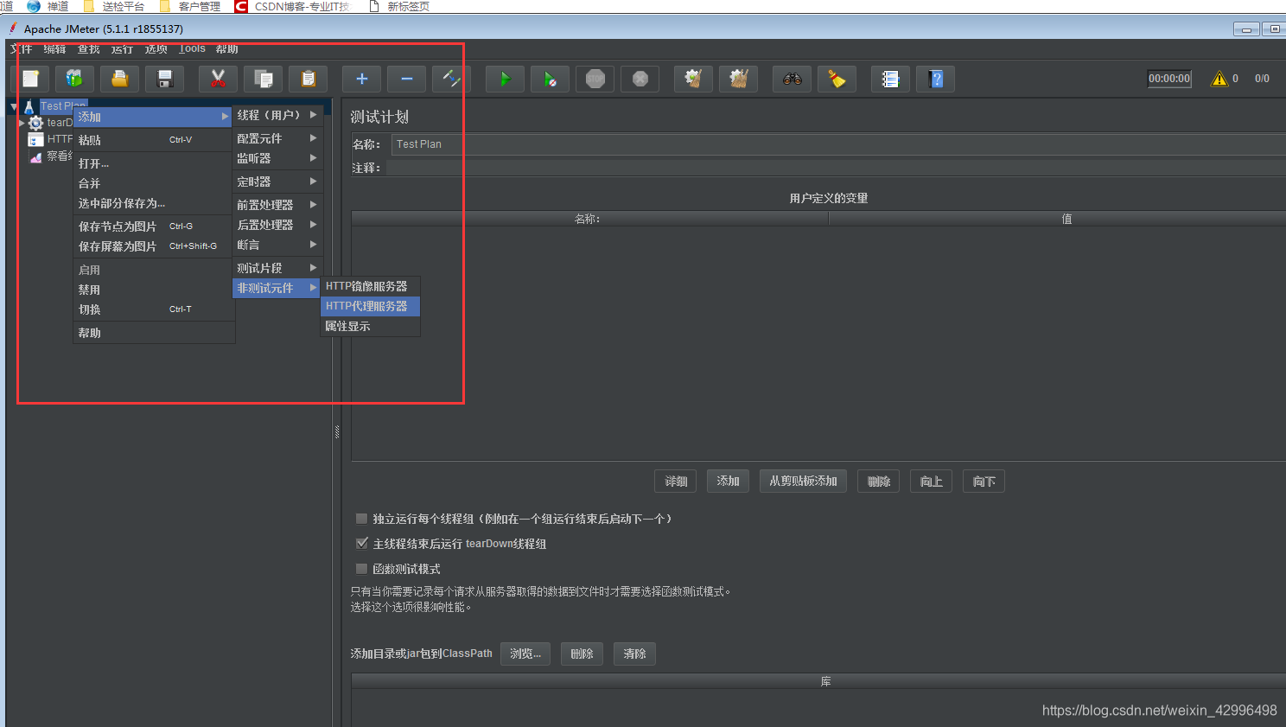
Task: Click the Shutdown toolbar icon
Action: point(640,79)
